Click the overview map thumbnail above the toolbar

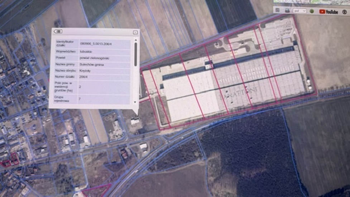(311, 3)
